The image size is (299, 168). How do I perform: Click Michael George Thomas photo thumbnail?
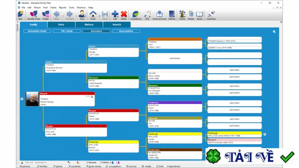pyautogui.click(x=32, y=99)
